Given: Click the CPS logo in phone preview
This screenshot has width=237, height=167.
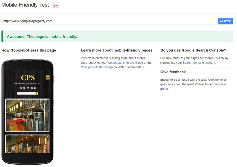Looking at the screenshot, I should tap(28, 78).
